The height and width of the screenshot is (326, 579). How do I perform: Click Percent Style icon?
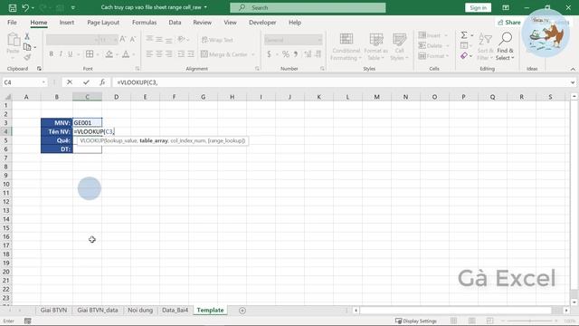coord(286,54)
